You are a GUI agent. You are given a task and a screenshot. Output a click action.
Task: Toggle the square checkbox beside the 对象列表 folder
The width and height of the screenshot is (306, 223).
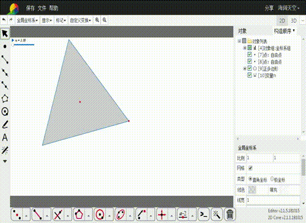tap(244, 41)
